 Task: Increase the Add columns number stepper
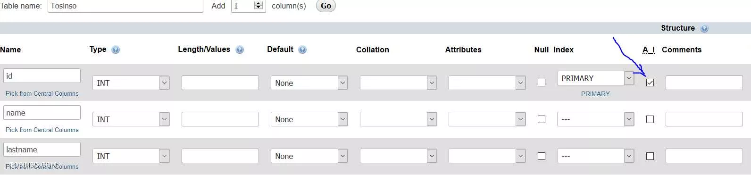(258, 3)
